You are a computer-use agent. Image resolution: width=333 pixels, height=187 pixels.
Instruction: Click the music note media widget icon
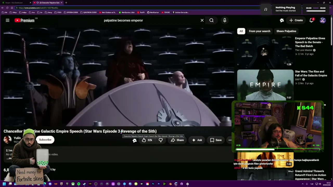[265, 9]
